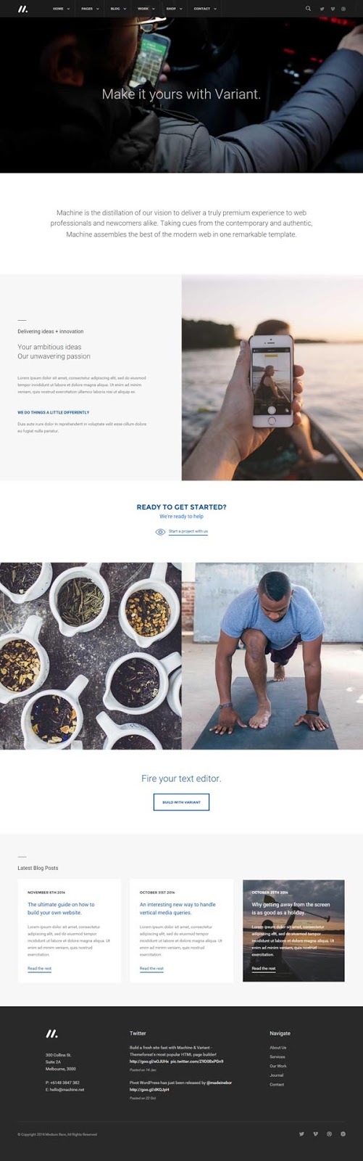363x1161 pixels.
Task: Open the footer Twitter icon
Action: [x=301, y=1133]
